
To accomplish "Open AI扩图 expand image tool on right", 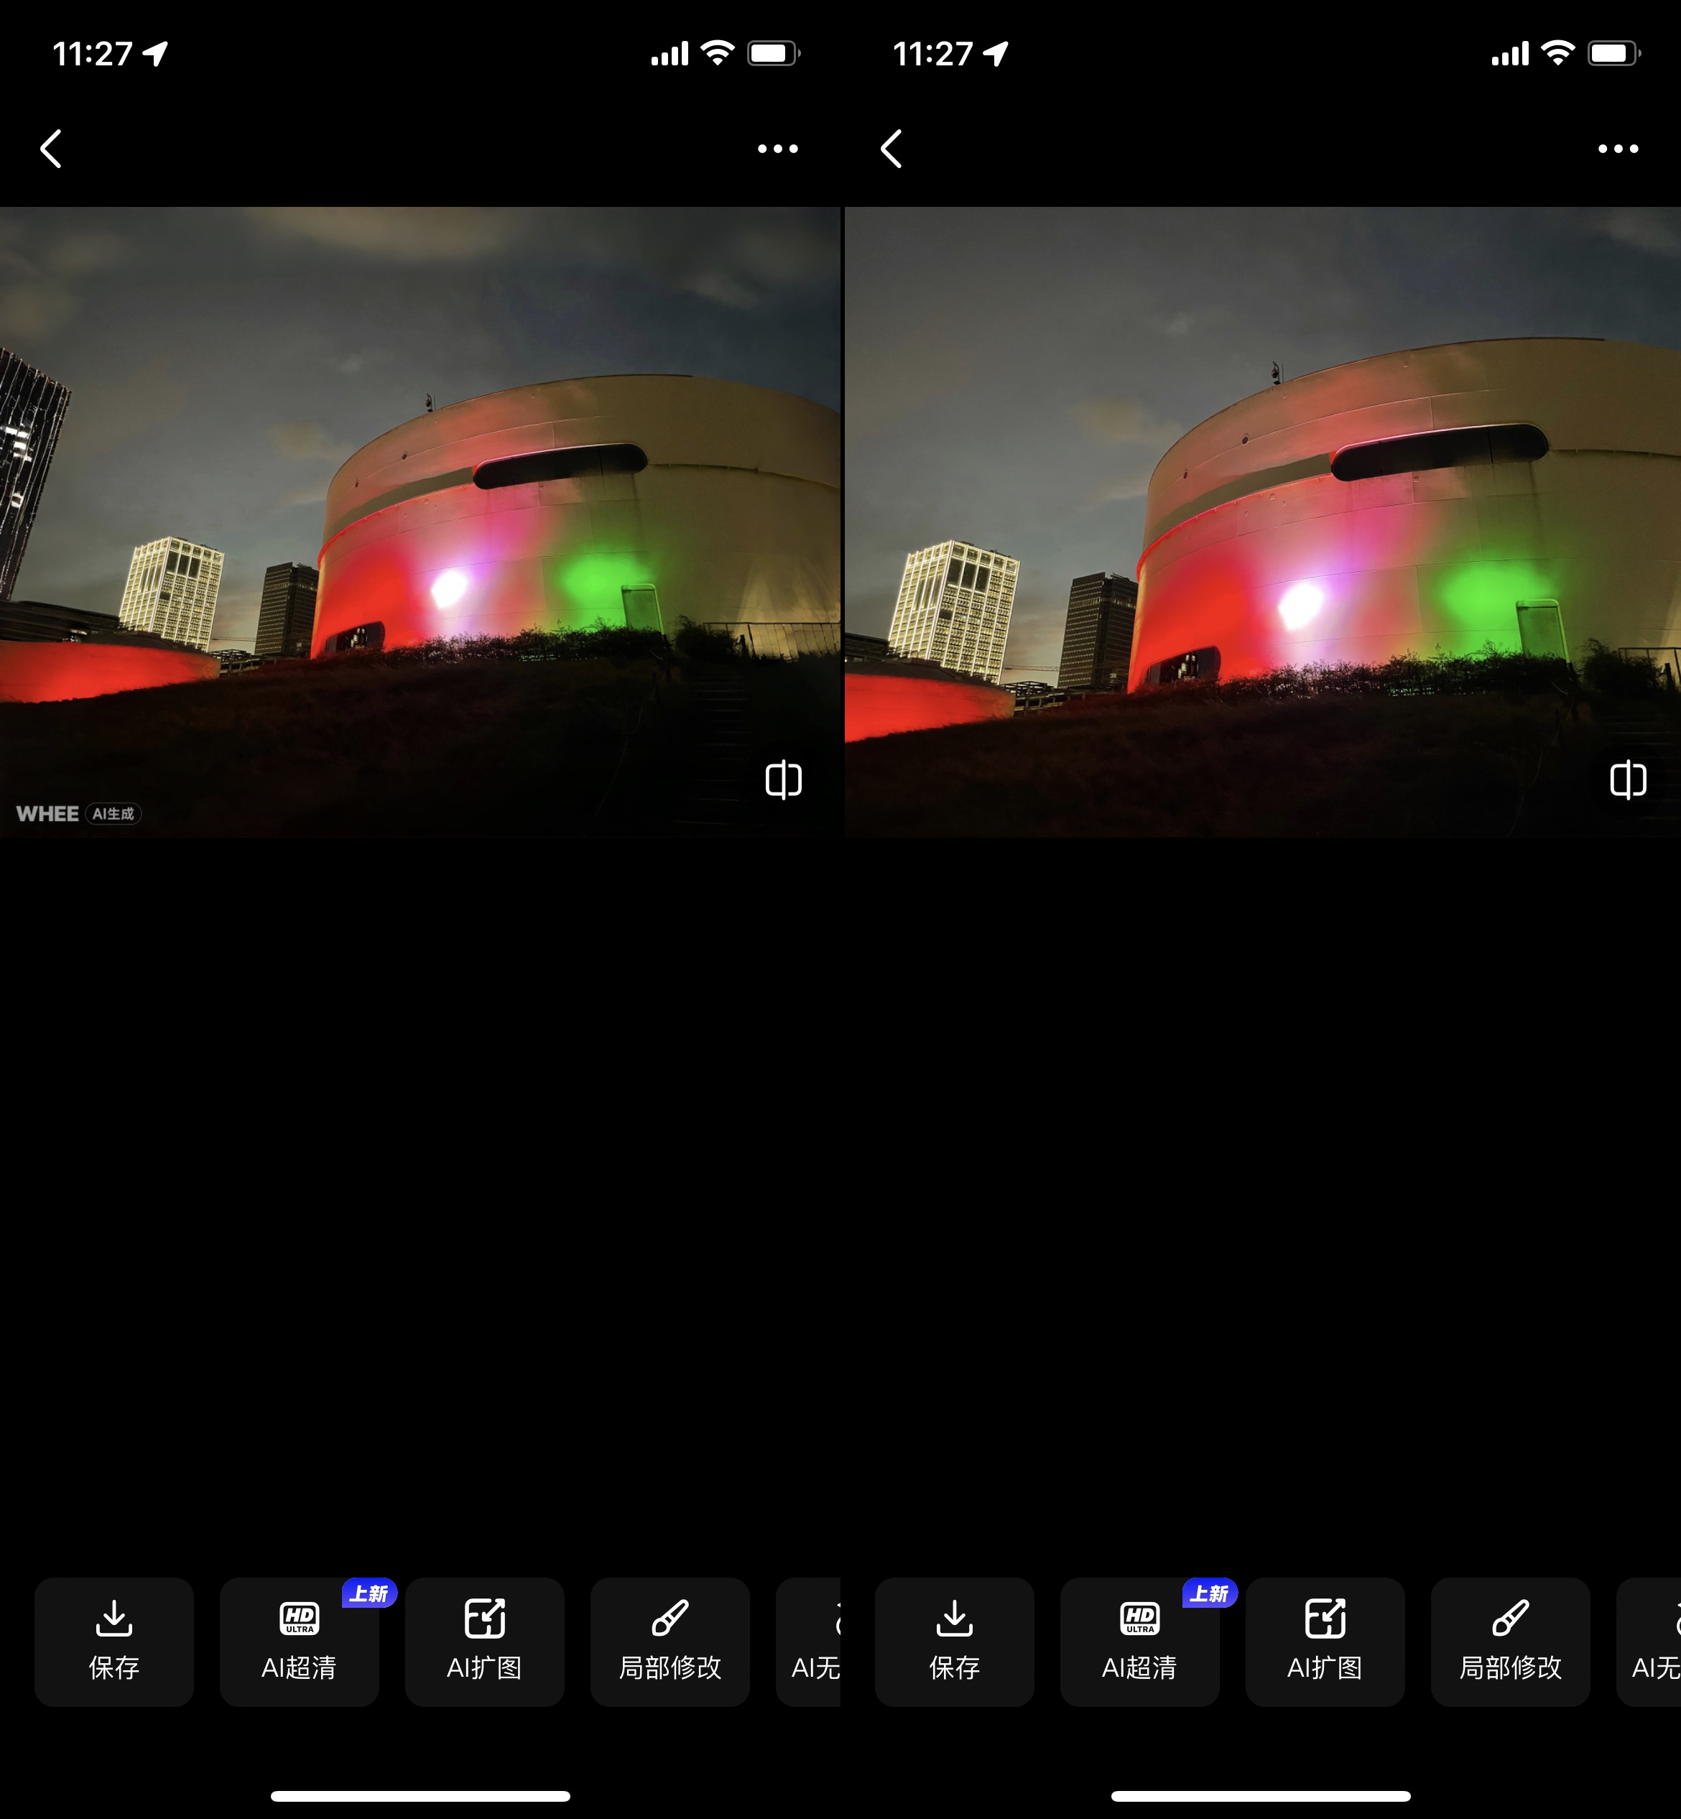I will (1325, 1641).
